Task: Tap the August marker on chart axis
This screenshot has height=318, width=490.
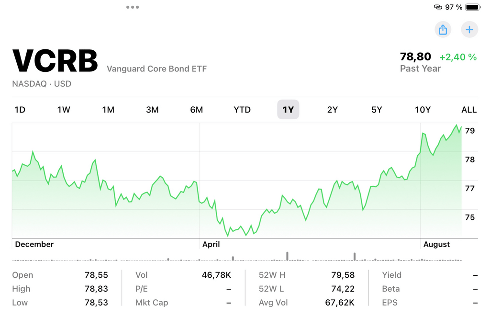Action: [x=436, y=244]
